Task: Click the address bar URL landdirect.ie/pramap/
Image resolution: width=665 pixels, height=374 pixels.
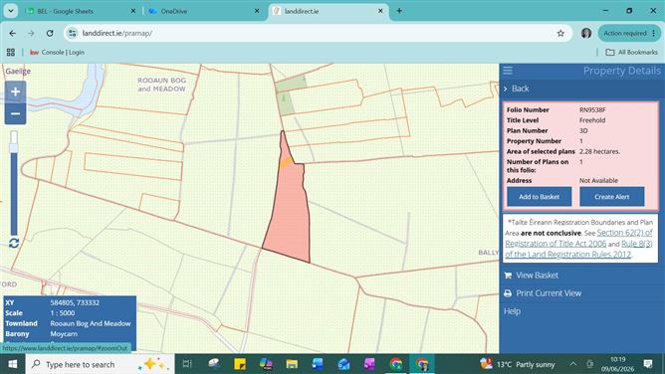Action: point(117,33)
